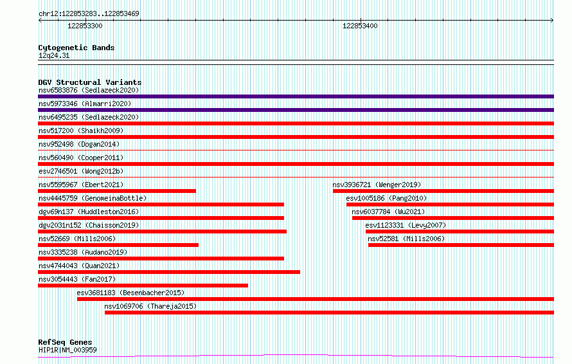
Task: Select the red bar under nsv5595967 (Ebert2021)
Action: coord(117,191)
